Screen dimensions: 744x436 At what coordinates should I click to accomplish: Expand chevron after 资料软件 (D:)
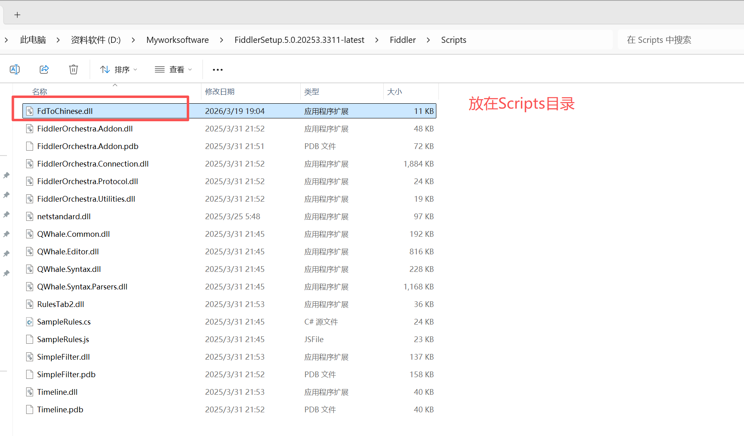coord(134,40)
